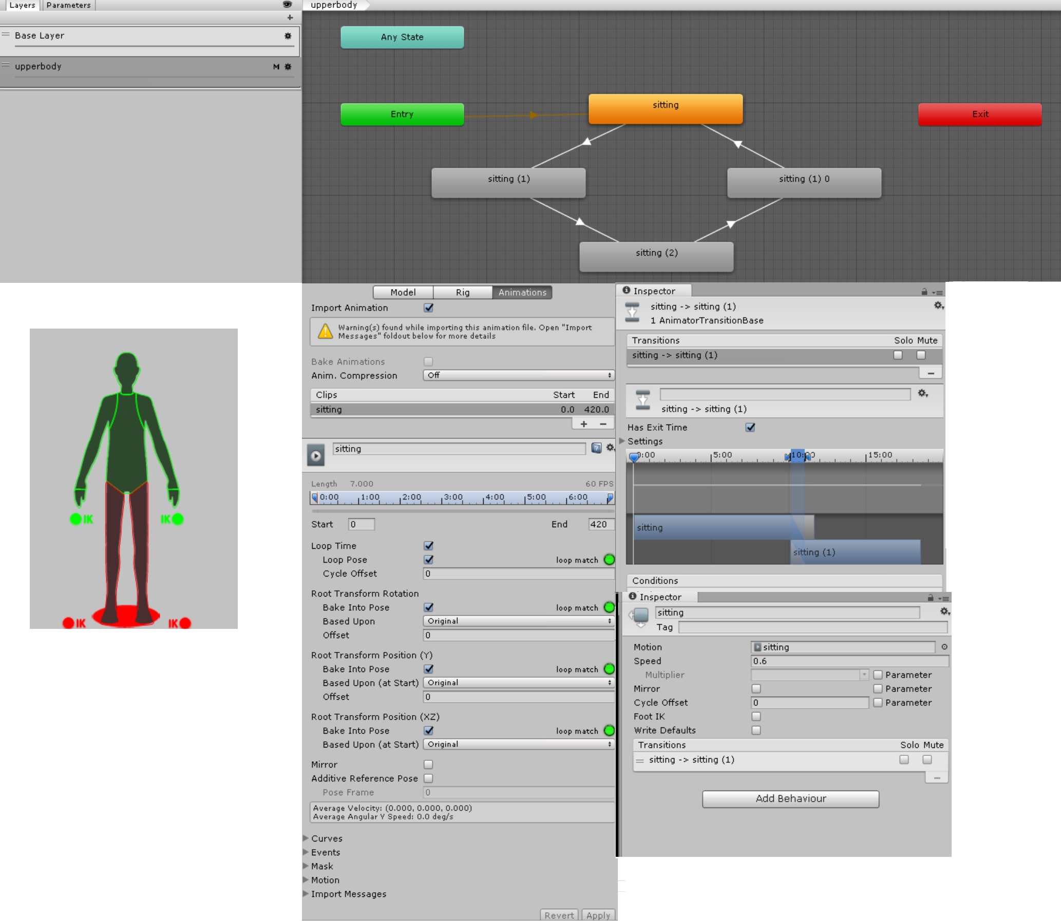This screenshot has height=921, width=1061.
Task: Switch to the Rig tab
Action: tap(462, 293)
